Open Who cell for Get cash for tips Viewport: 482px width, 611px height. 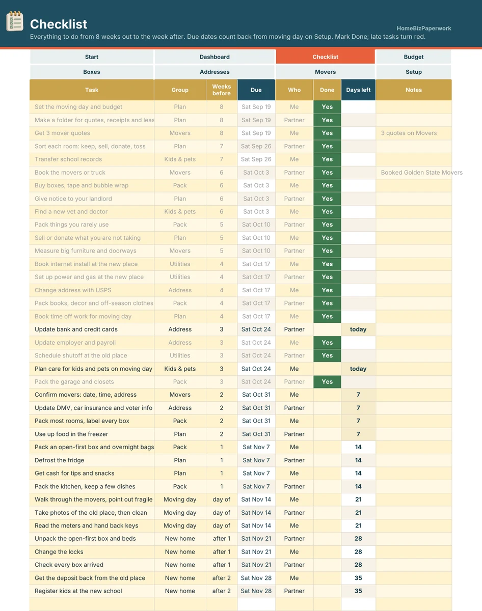click(x=294, y=473)
